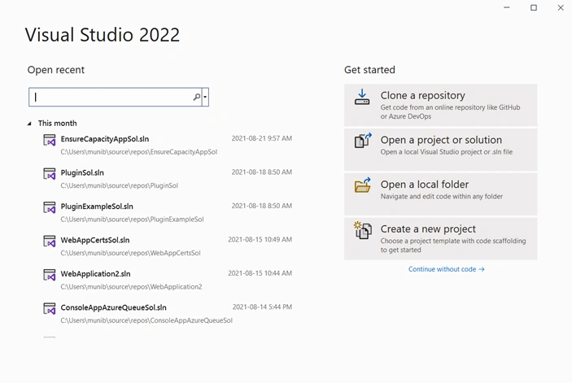The image size is (572, 383).
Task: Click the 2021-08-14 5:44 PM timestamp
Action: 262,307
